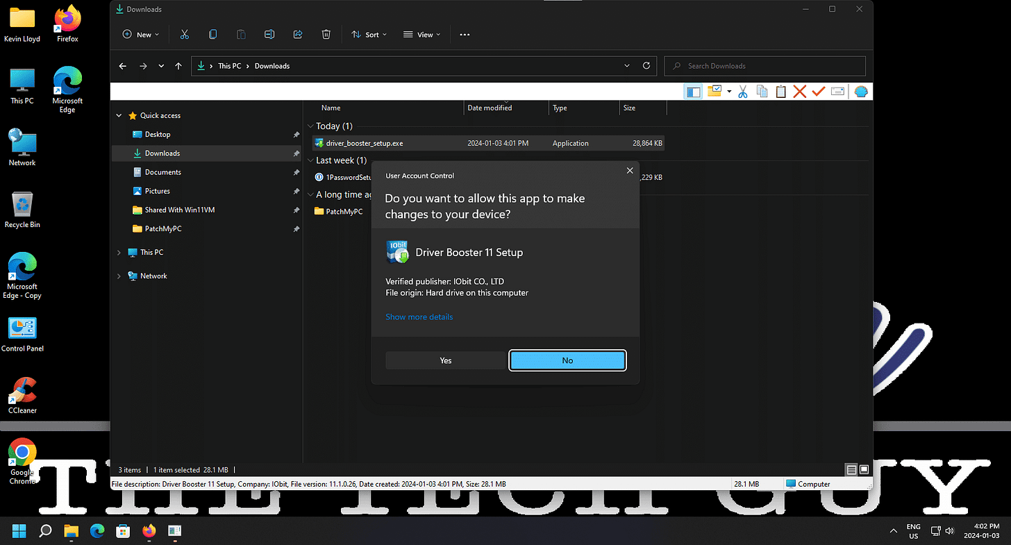Open the Windows Start button
This screenshot has height=545, width=1011.
pos(19,531)
